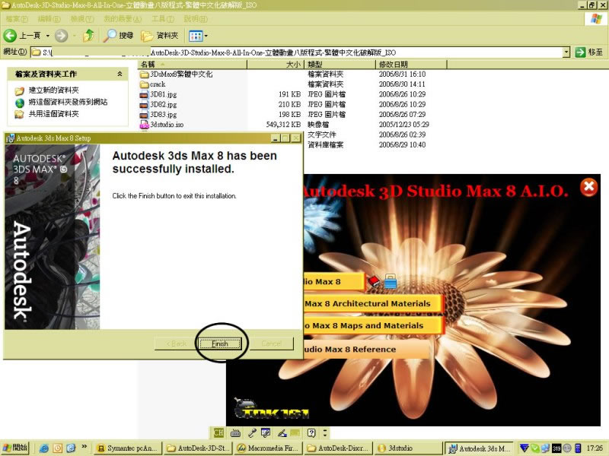The width and height of the screenshot is (609, 456).
Task: Close the 3D Studio Max A.I.O. launcher
Action: tap(589, 187)
